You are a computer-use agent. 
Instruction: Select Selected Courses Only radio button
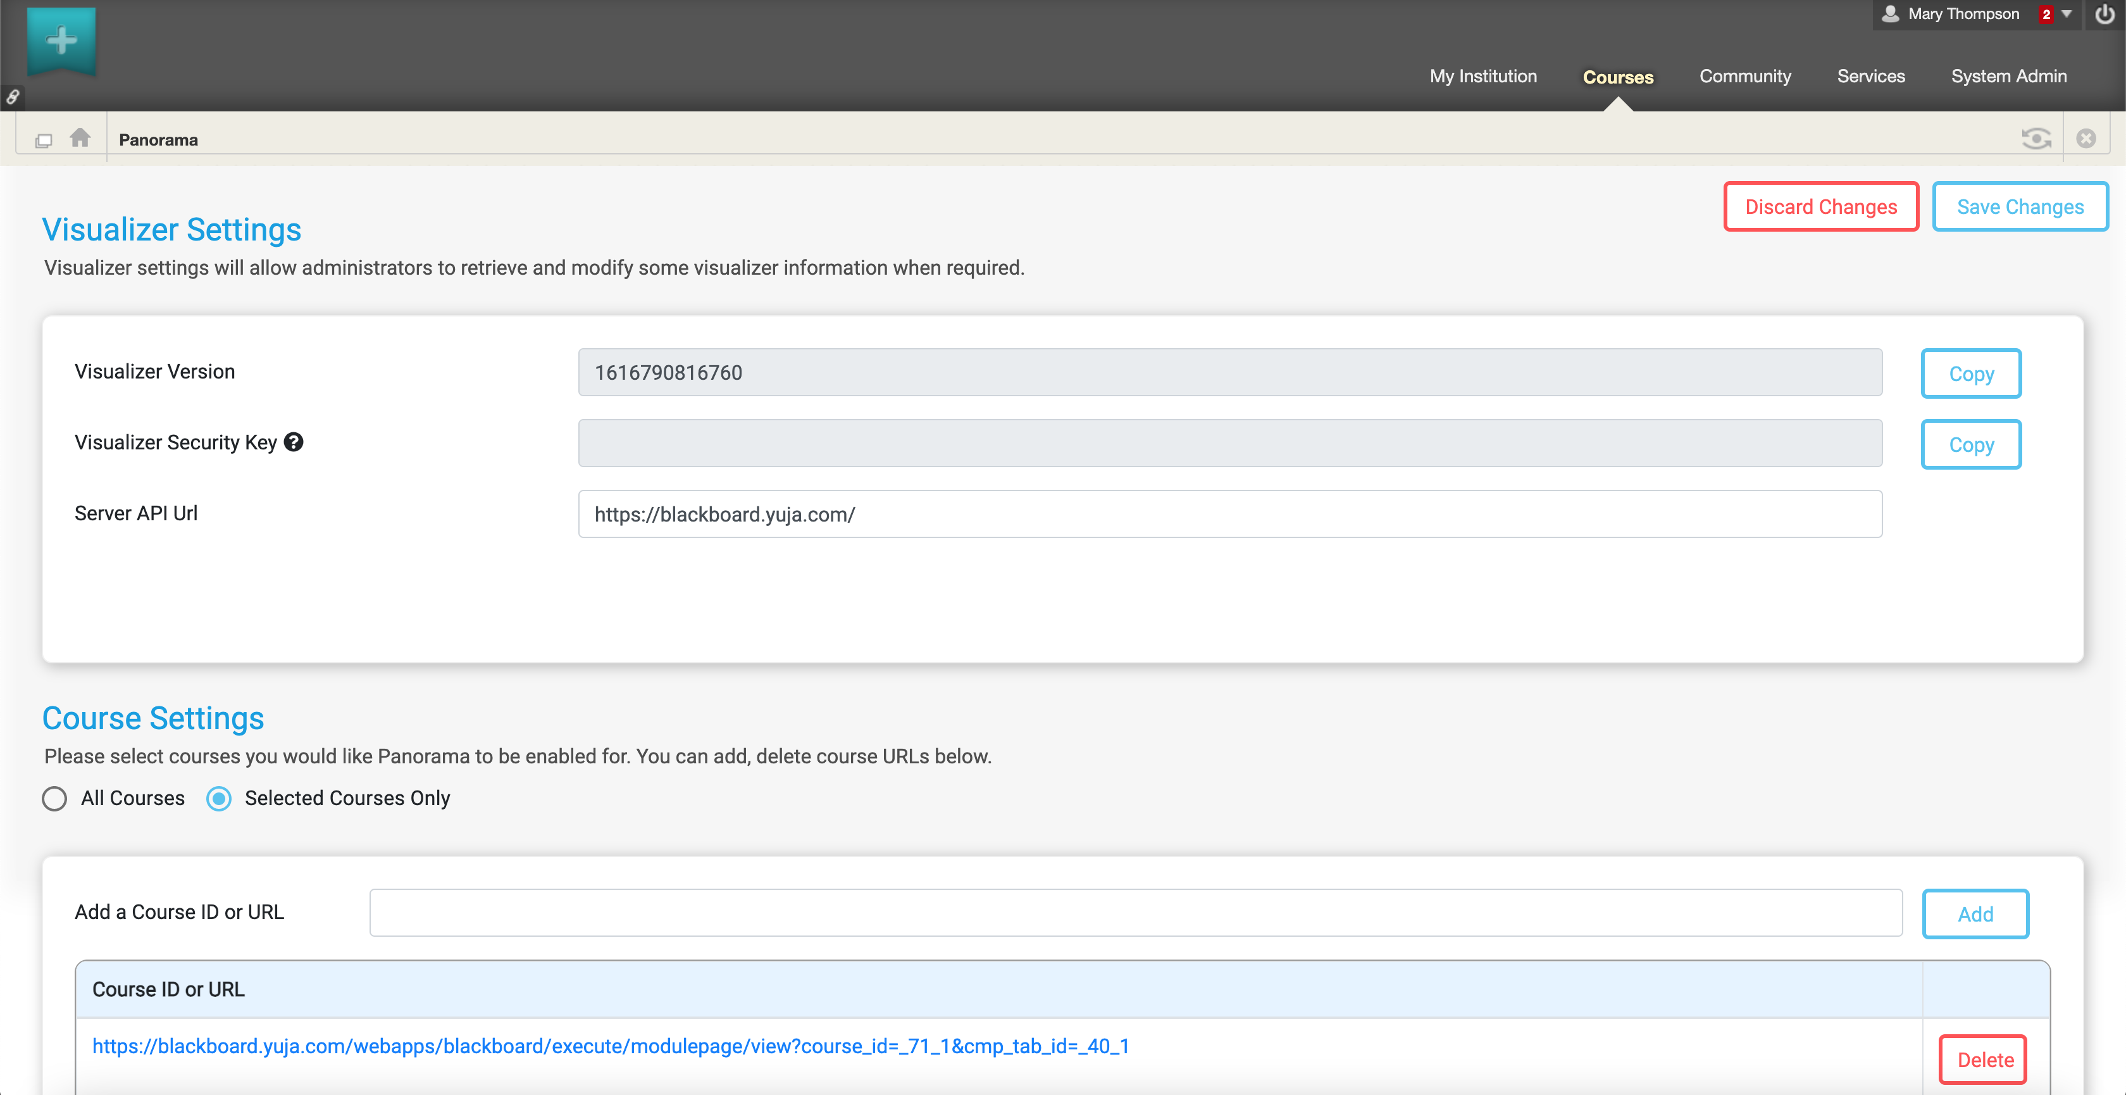tap(219, 799)
